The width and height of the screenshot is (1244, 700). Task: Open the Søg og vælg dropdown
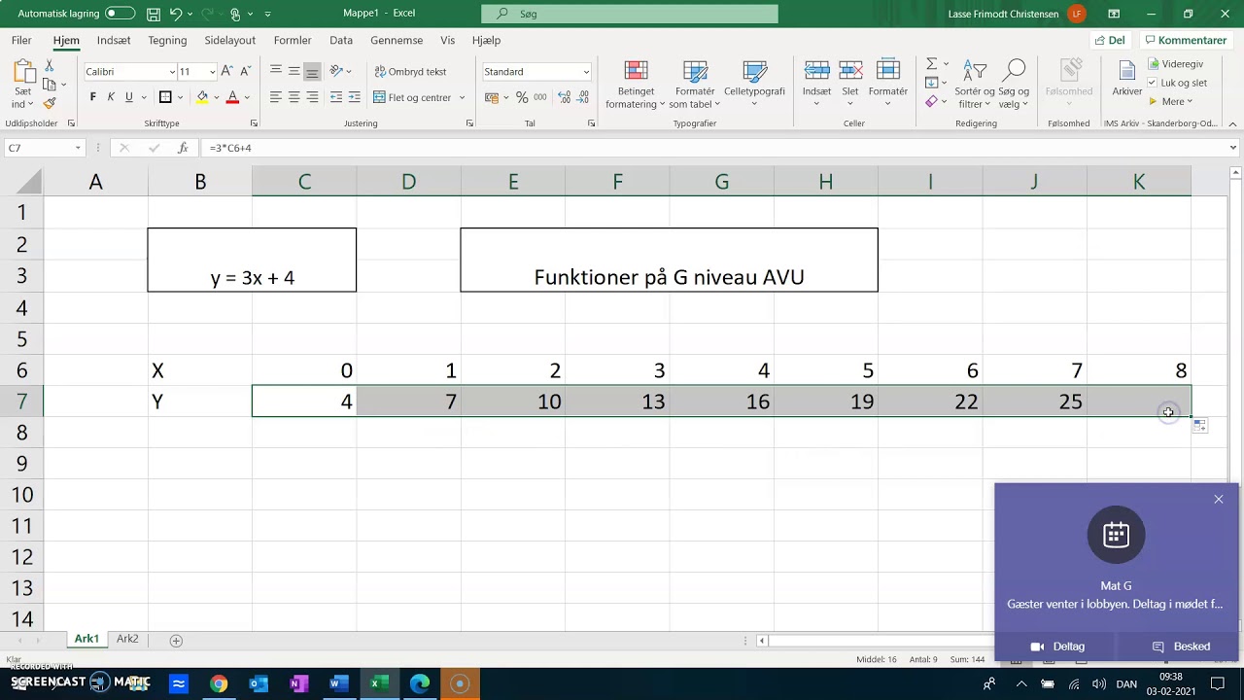[x=1014, y=85]
